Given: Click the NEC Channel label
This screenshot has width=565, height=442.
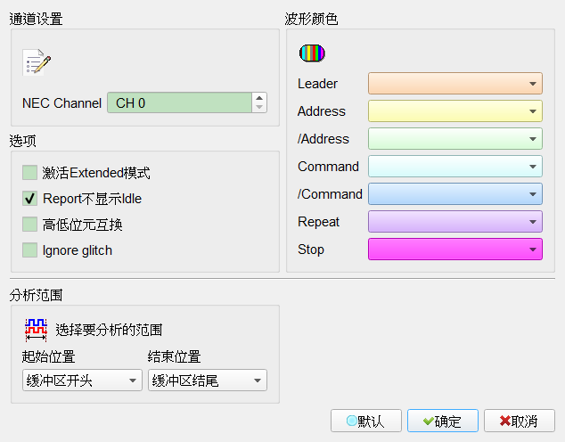Looking at the screenshot, I should (x=61, y=103).
